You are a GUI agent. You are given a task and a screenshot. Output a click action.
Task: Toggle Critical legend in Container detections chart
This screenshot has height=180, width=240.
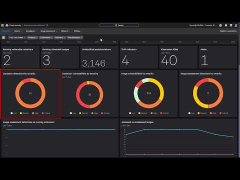pos(46,113)
